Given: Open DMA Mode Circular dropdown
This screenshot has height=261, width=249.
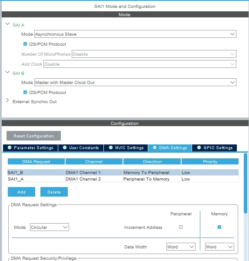Looking at the screenshot, I should coord(50,227).
